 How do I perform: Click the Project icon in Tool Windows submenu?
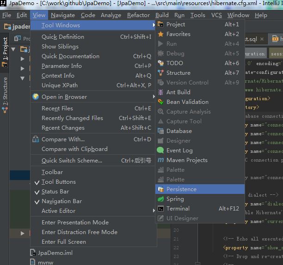click(160, 24)
